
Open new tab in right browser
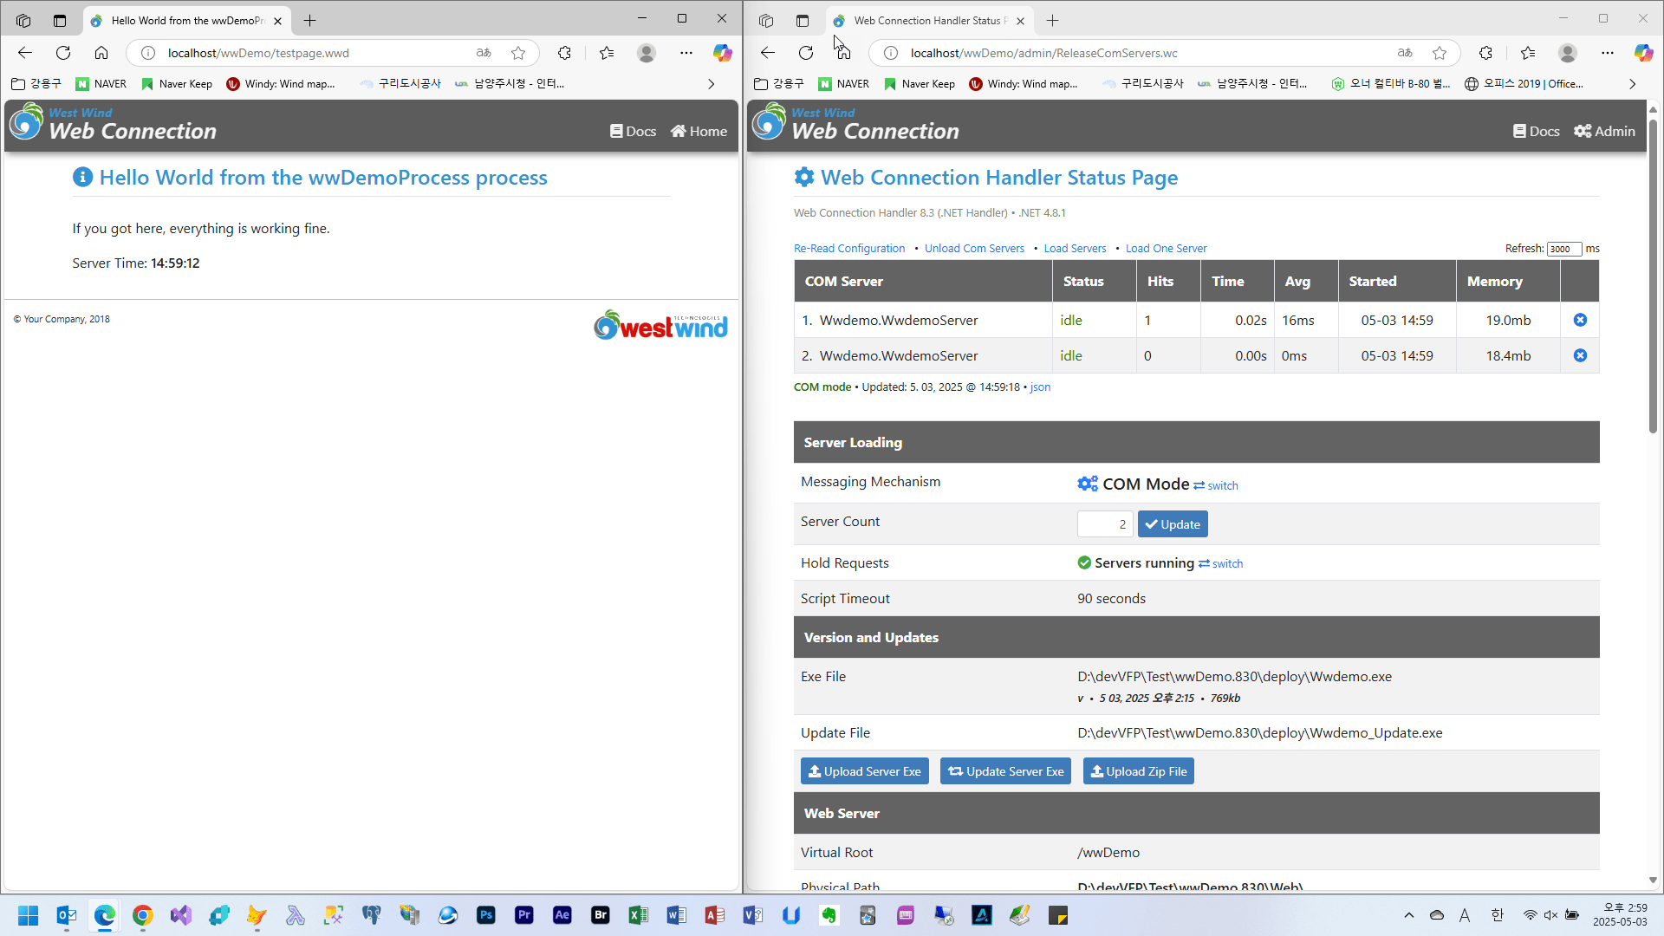point(1052,20)
